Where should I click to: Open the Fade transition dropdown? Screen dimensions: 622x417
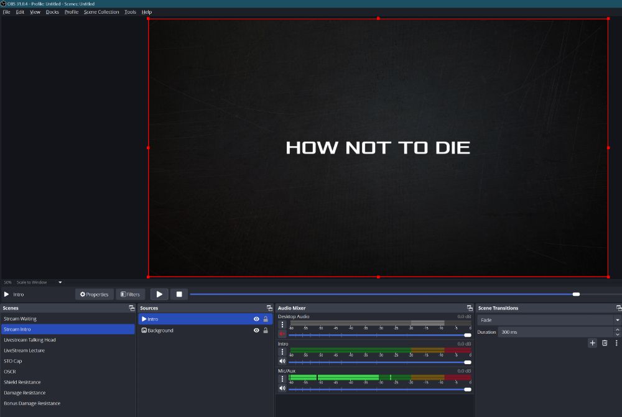point(549,320)
